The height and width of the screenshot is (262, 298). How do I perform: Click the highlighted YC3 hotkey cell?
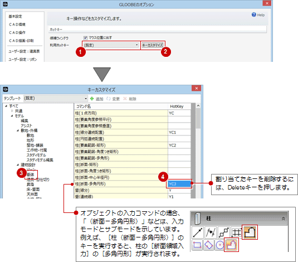point(179,184)
